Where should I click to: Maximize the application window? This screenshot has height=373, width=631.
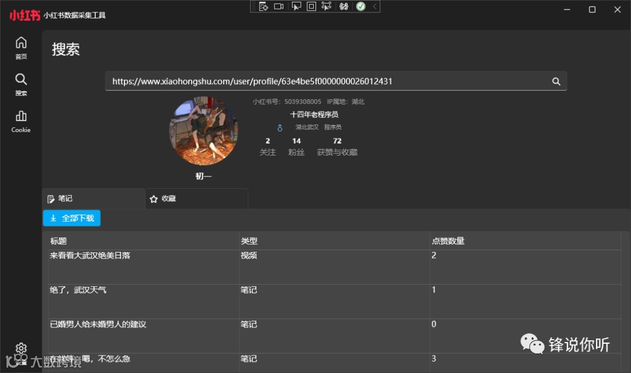592,9
